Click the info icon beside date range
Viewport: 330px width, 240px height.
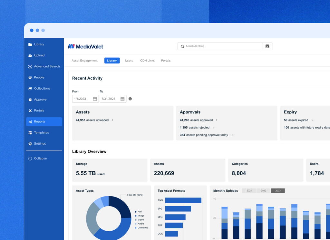[x=130, y=99]
